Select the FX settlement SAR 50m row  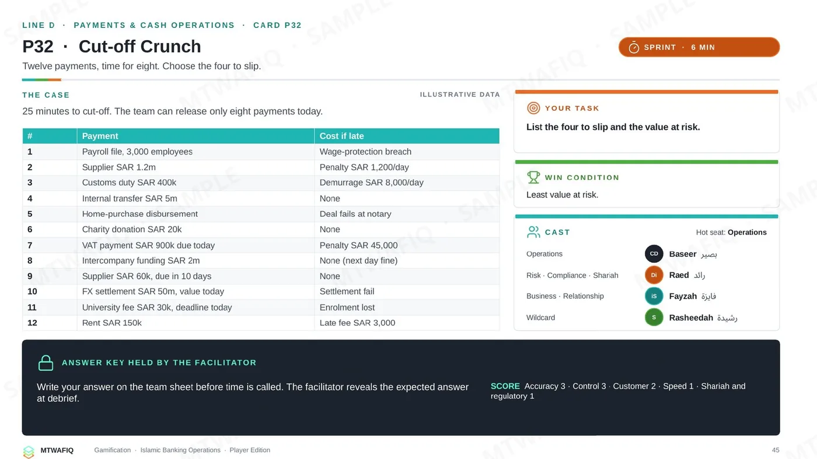tap(261, 291)
